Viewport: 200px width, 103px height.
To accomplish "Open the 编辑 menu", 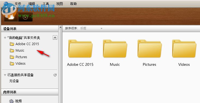I will click(x=32, y=4).
